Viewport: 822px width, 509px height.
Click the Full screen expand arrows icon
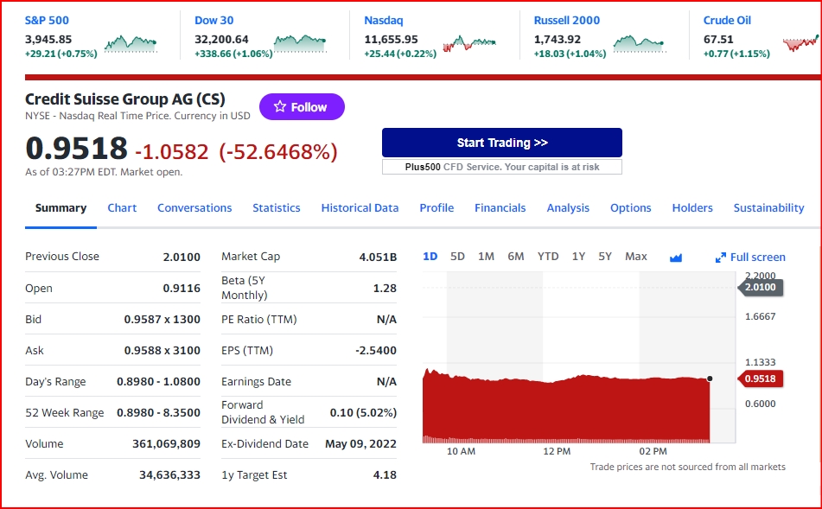point(721,258)
